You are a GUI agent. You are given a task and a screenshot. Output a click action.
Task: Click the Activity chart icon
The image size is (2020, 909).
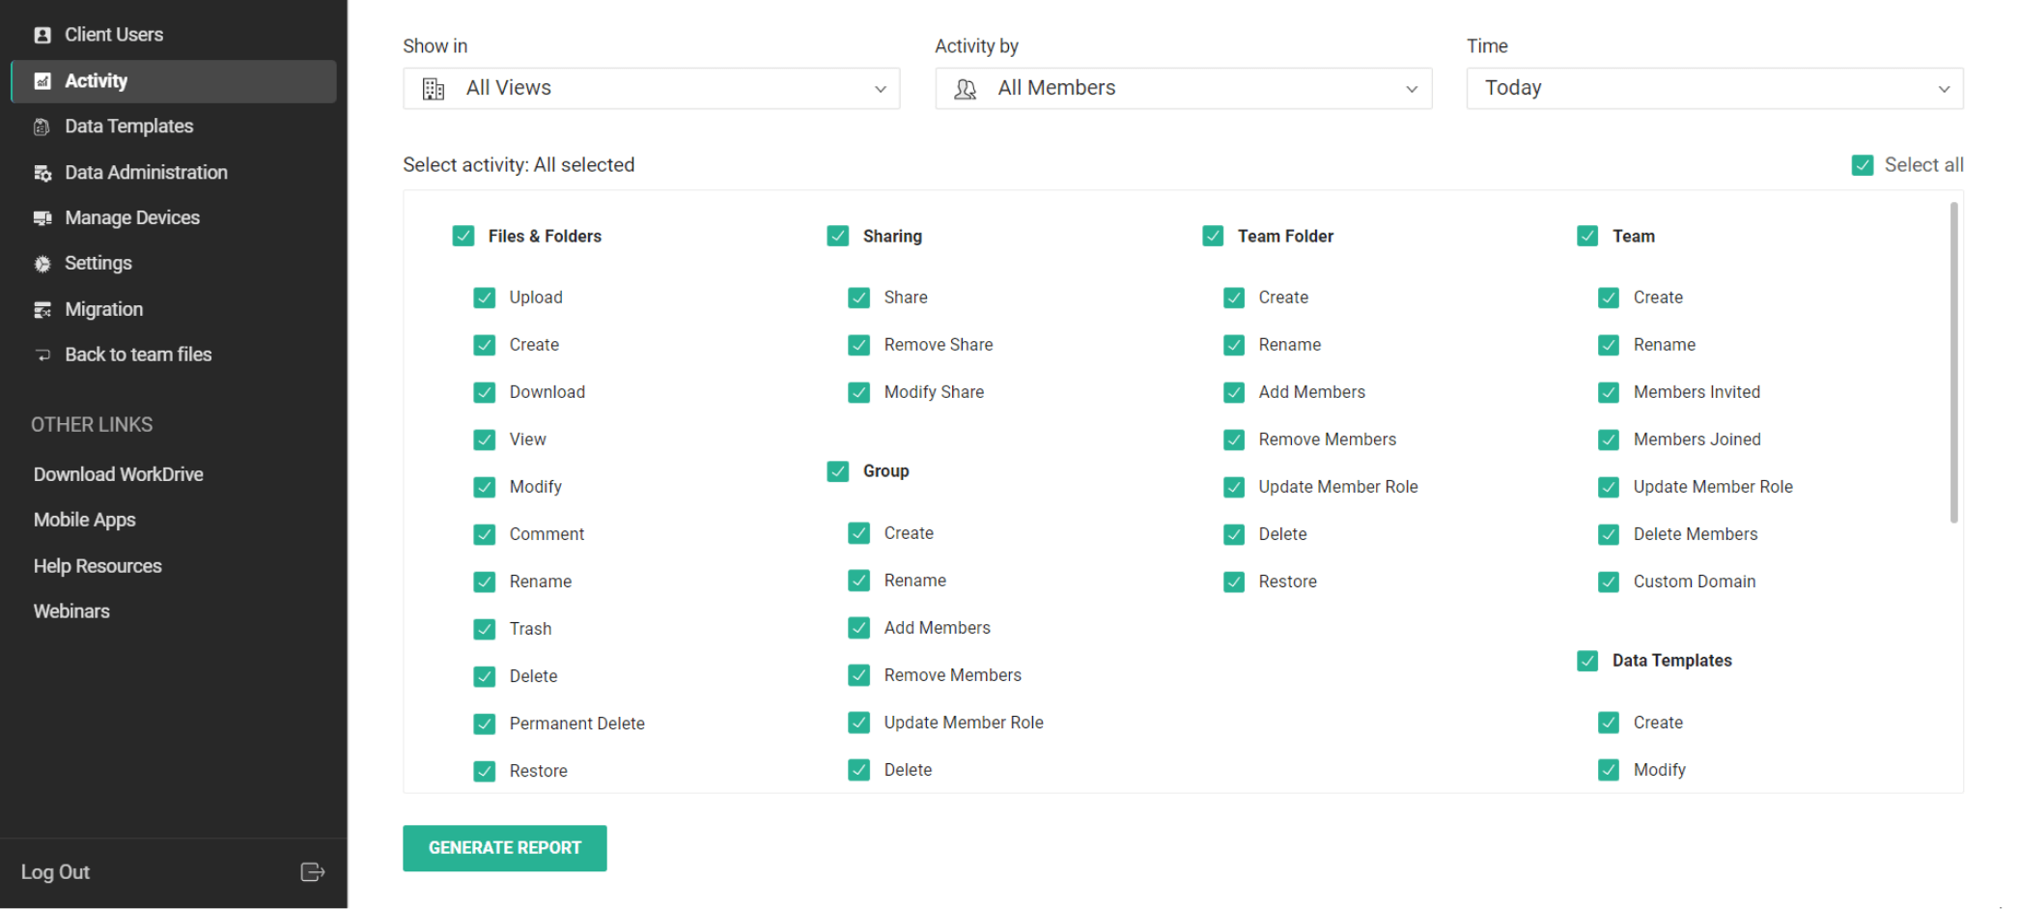(x=42, y=81)
